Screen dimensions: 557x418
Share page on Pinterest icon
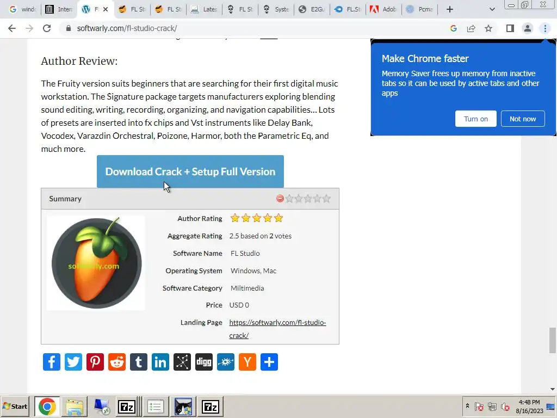(95, 362)
